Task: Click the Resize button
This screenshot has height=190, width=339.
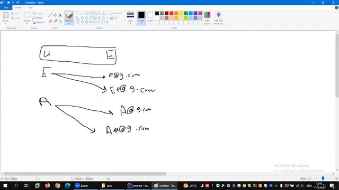Action: [x=38, y=18]
